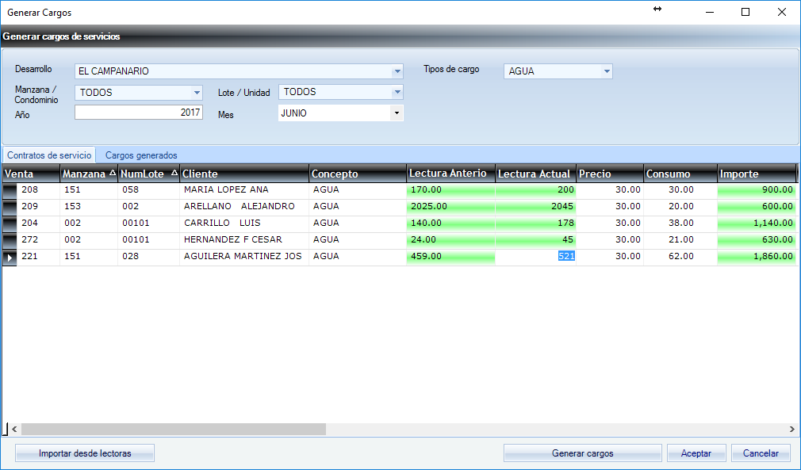The width and height of the screenshot is (801, 470).
Task: Sort by the NumLote column header
Action: tap(148, 174)
